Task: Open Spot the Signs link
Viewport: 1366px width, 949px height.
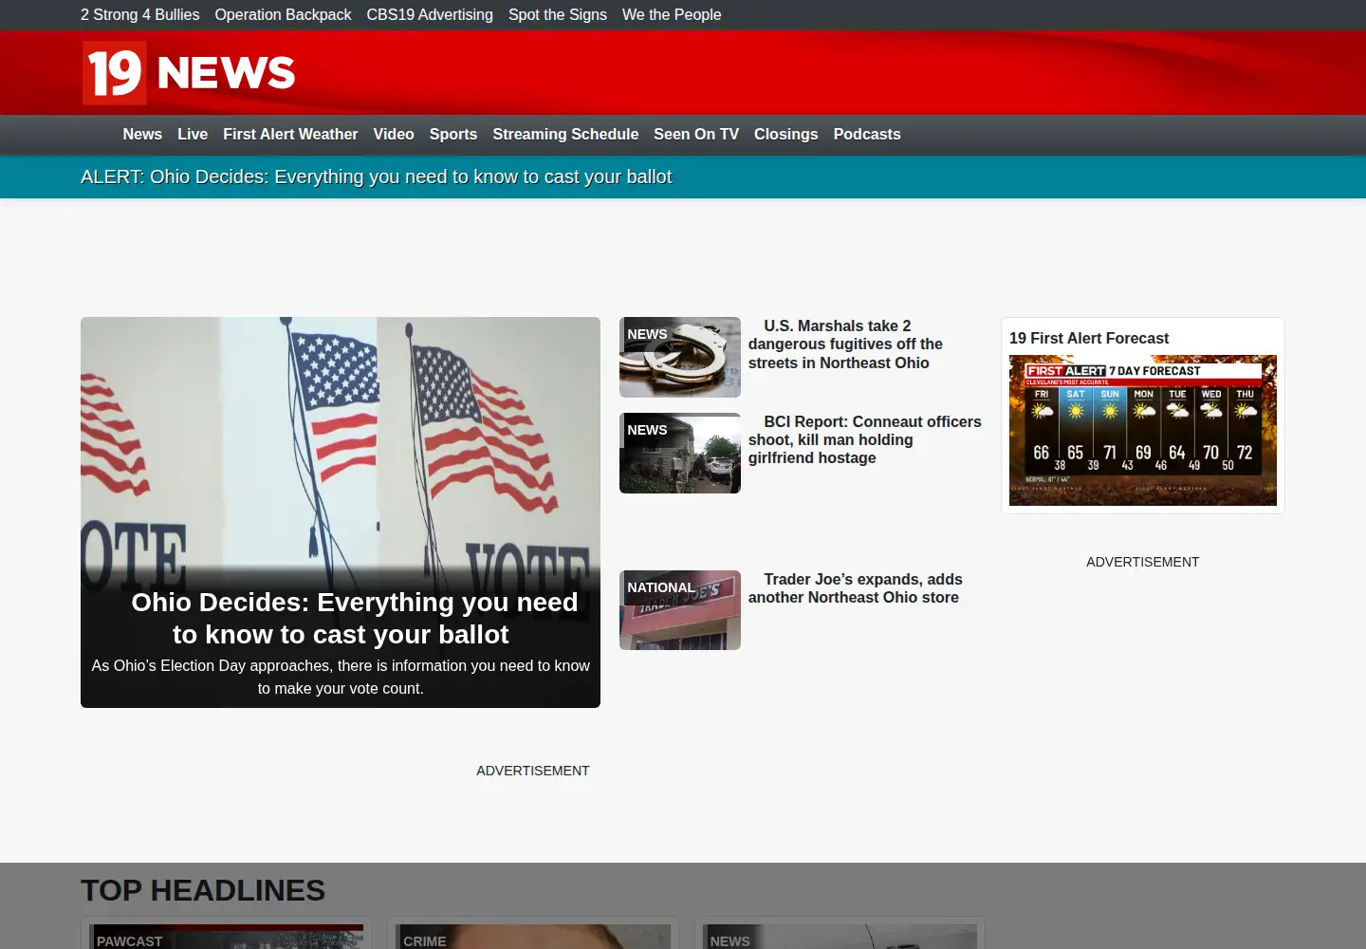Action: click(558, 14)
